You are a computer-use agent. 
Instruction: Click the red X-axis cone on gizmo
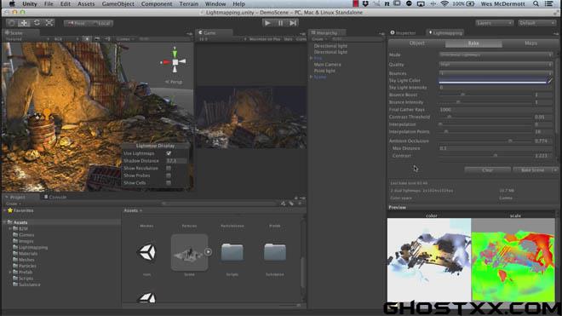tap(166, 62)
